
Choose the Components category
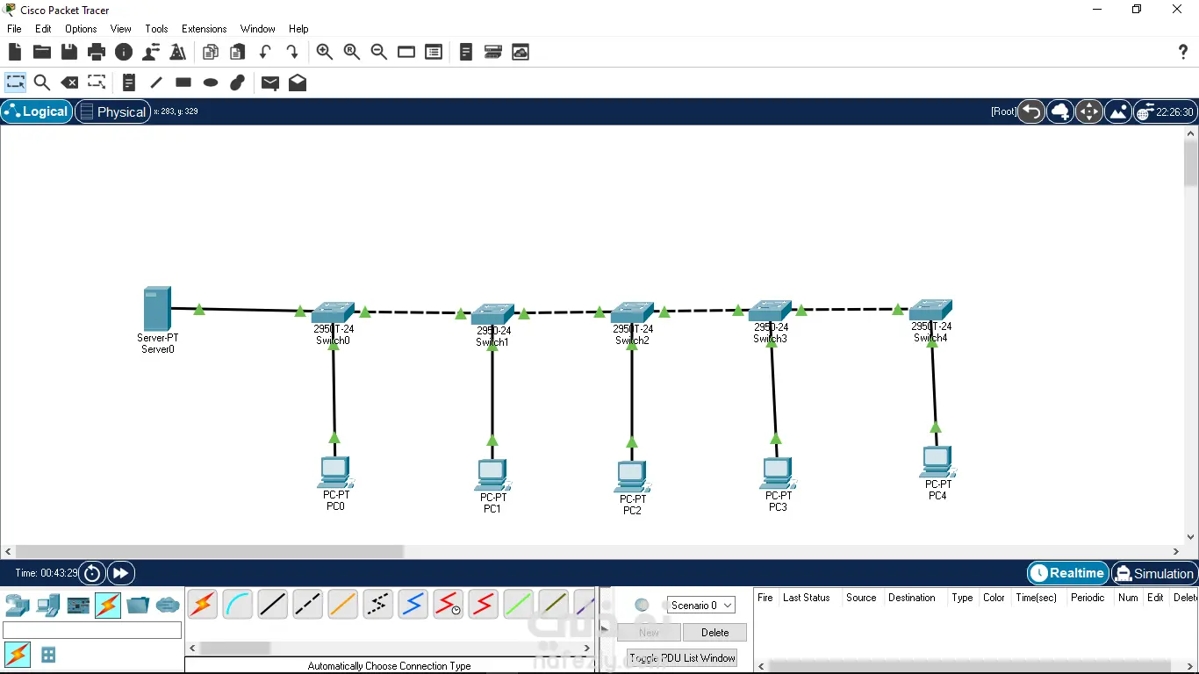point(78,606)
